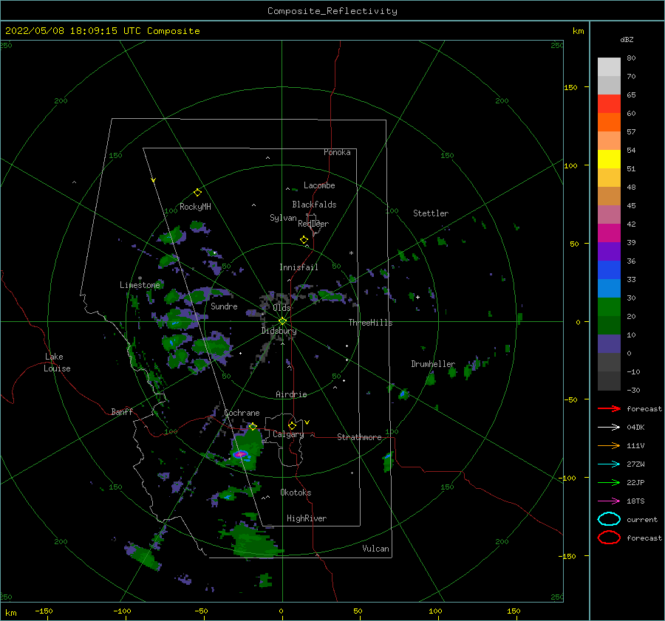This screenshot has width=665, height=621.
Task: Click the Didsbury label
Action: (279, 331)
